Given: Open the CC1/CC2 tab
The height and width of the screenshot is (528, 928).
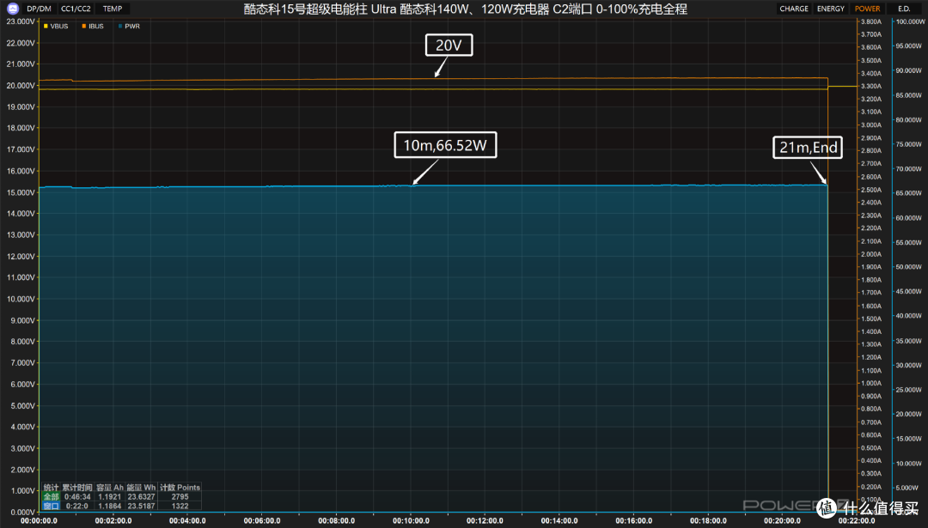Looking at the screenshot, I should point(76,9).
